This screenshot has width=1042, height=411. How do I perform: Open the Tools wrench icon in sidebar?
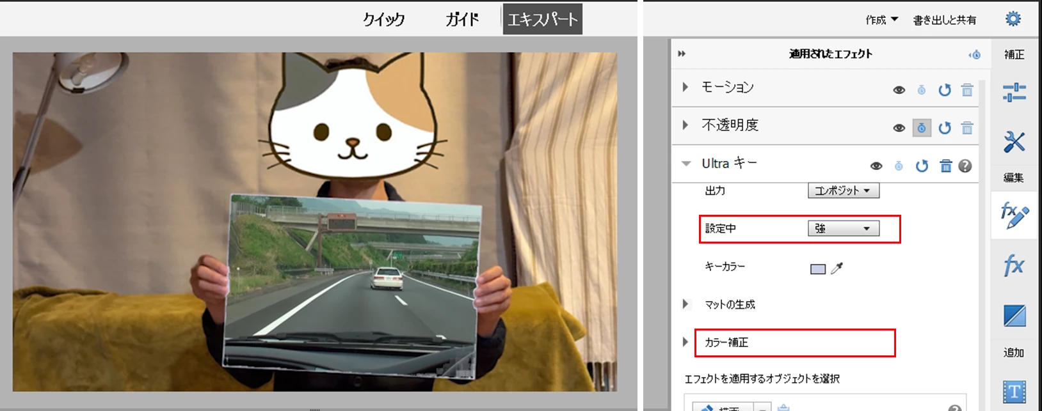pos(1014,142)
